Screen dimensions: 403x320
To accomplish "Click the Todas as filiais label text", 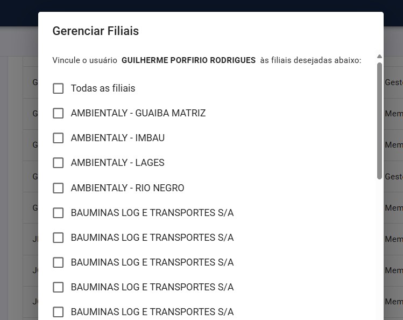I will (x=103, y=88).
